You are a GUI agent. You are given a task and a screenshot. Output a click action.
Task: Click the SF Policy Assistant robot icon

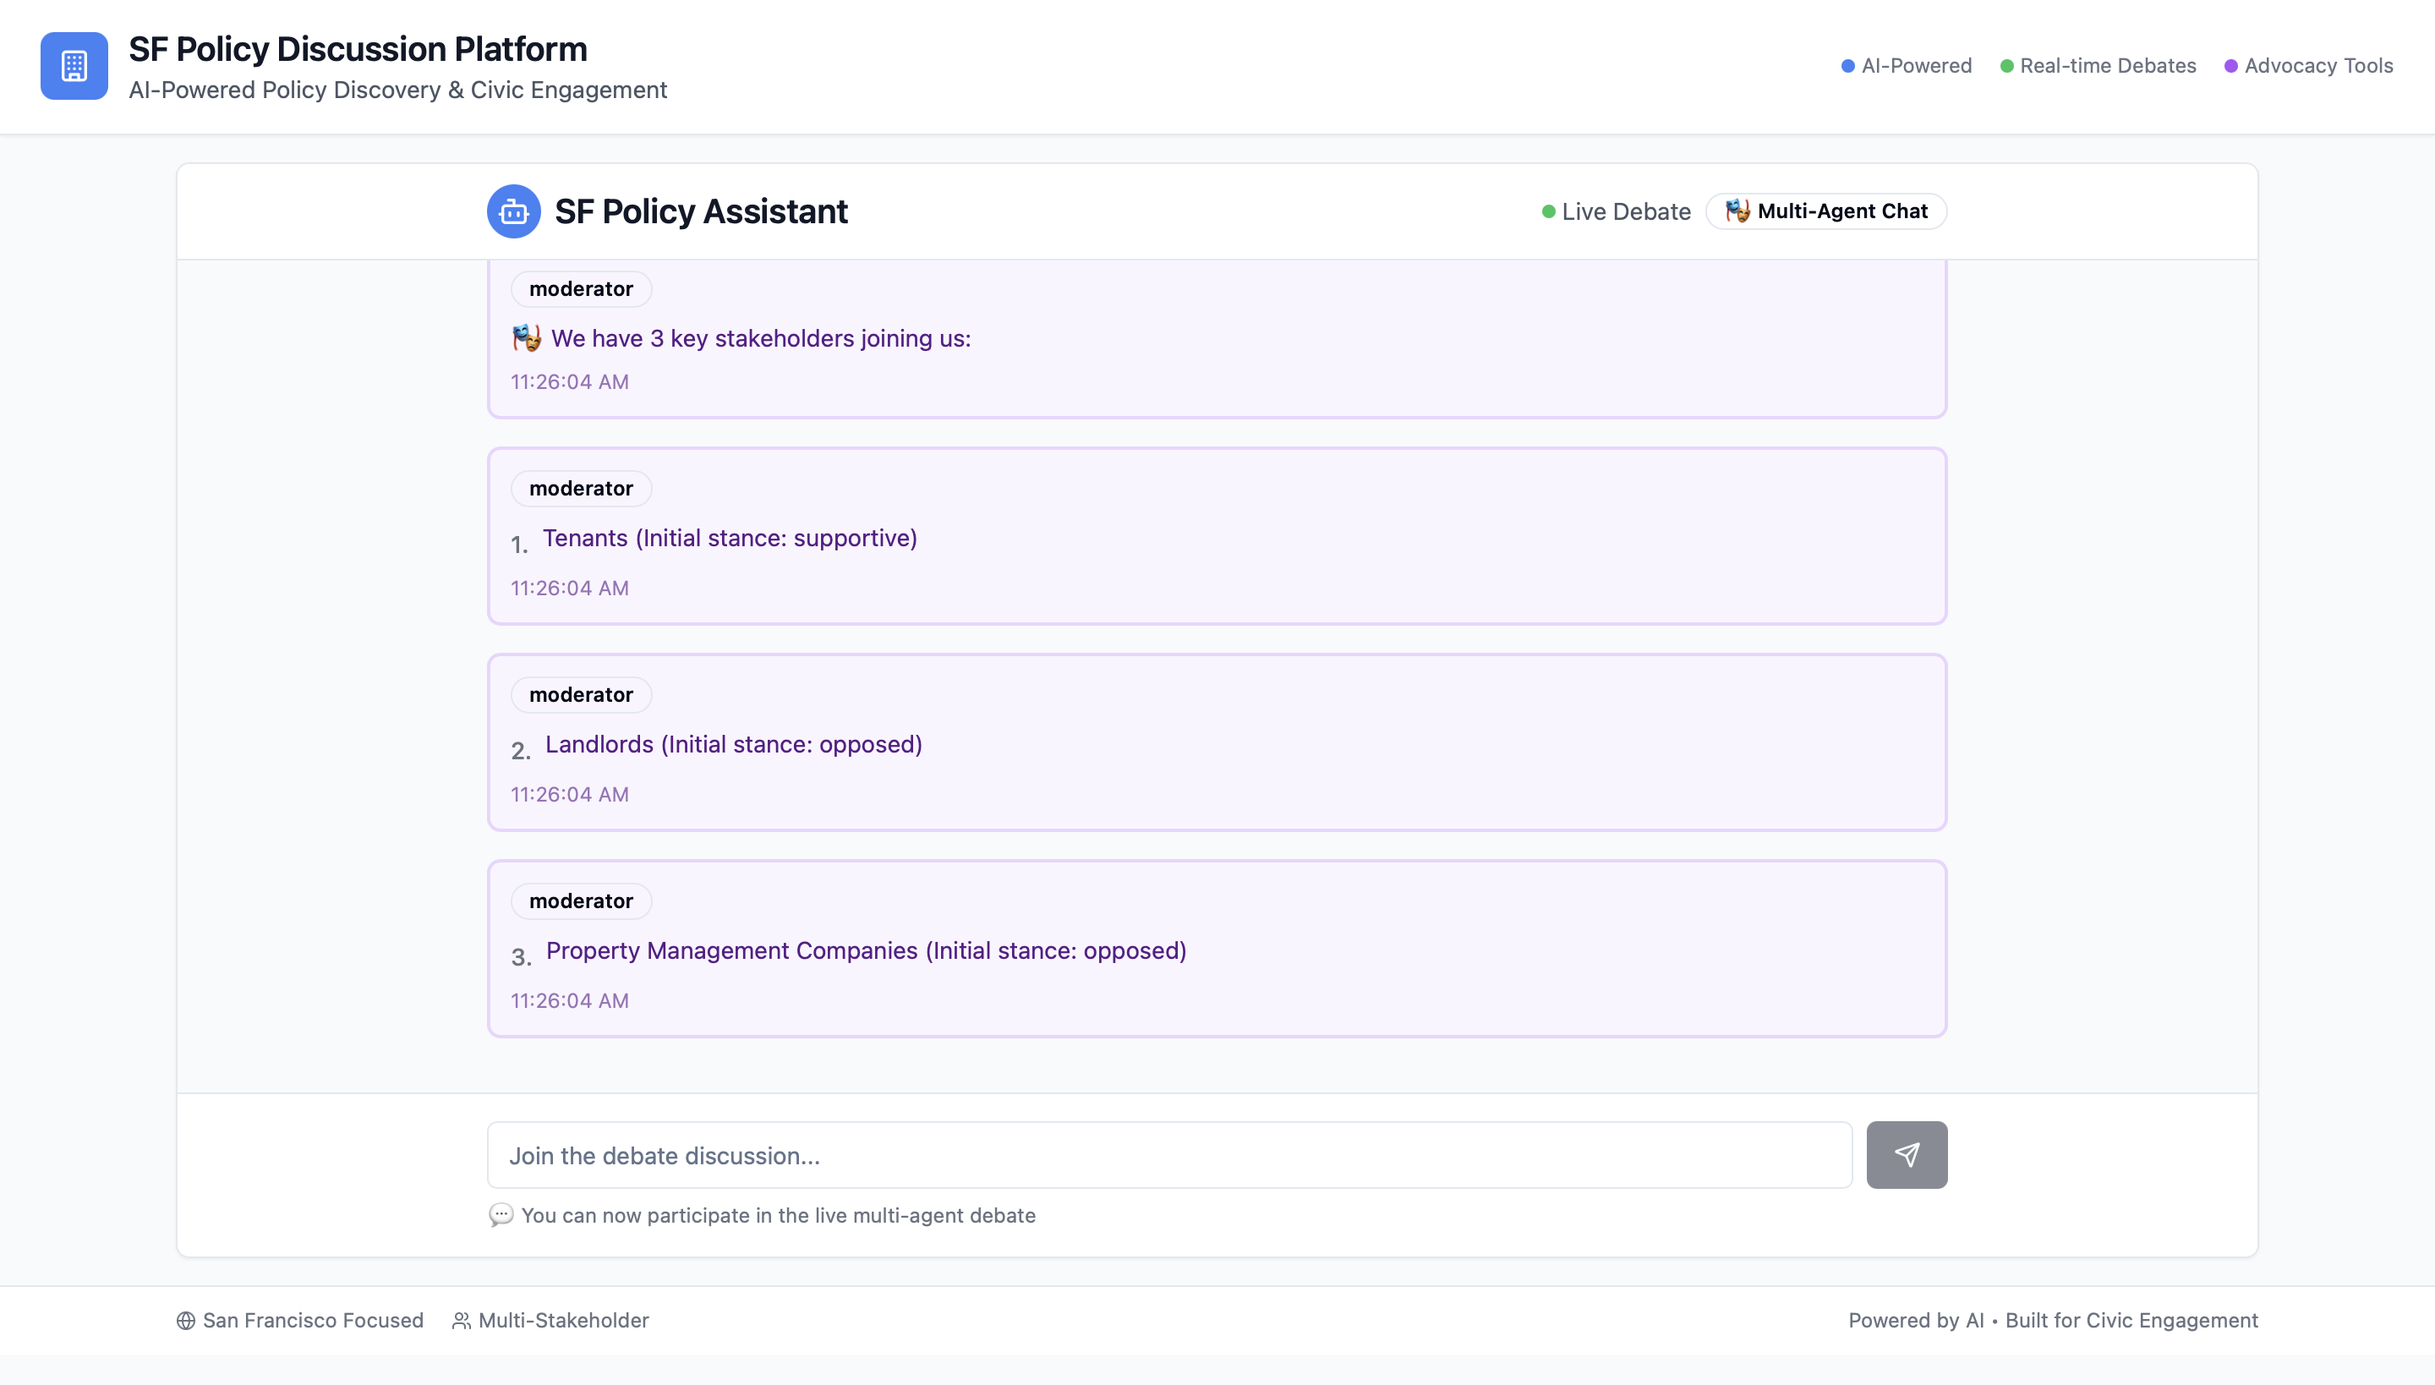(514, 211)
